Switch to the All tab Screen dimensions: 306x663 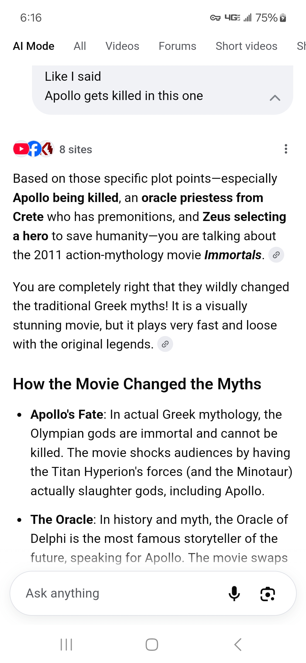pos(80,46)
